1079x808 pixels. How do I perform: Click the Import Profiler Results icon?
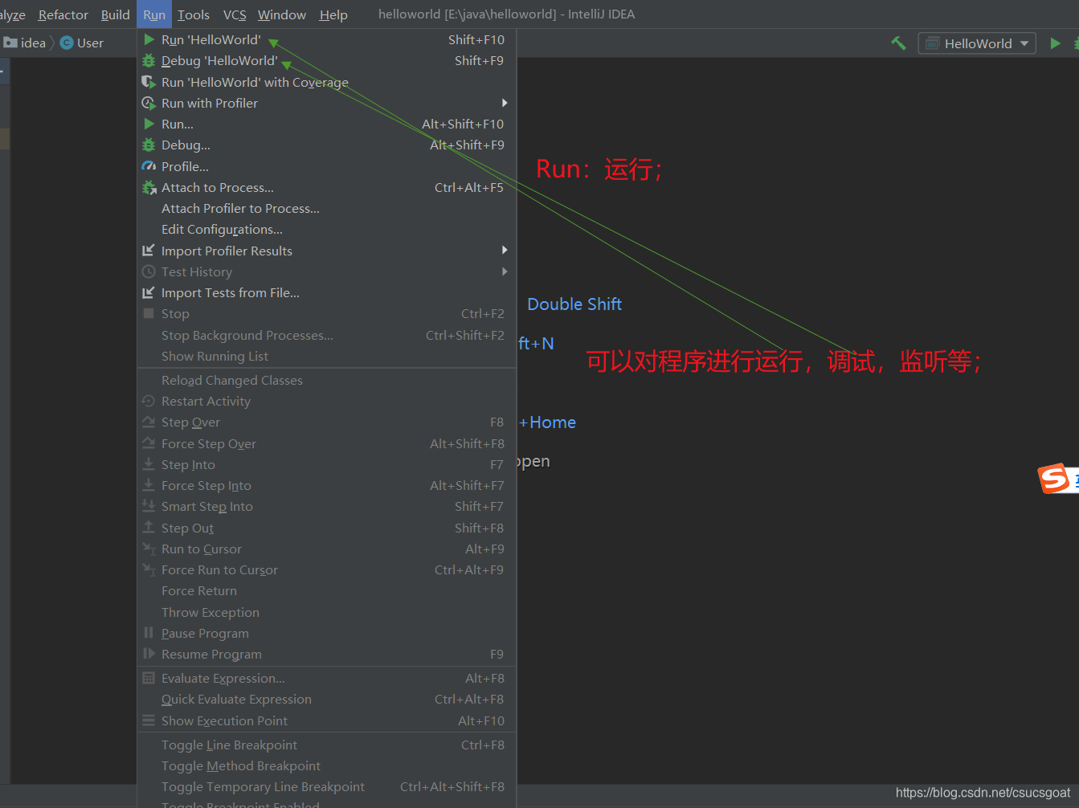click(x=149, y=251)
